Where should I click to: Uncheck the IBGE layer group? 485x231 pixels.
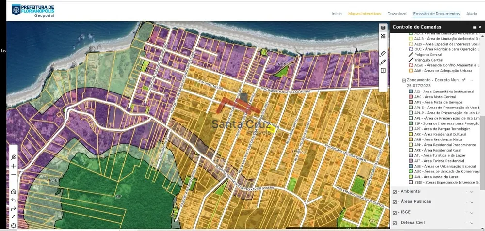pyautogui.click(x=395, y=213)
